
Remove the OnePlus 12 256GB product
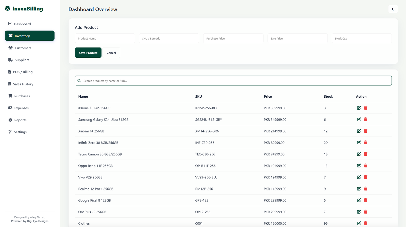[366, 212]
